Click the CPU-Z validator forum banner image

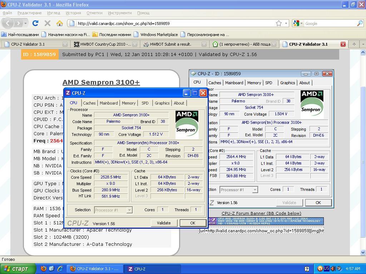(266, 221)
